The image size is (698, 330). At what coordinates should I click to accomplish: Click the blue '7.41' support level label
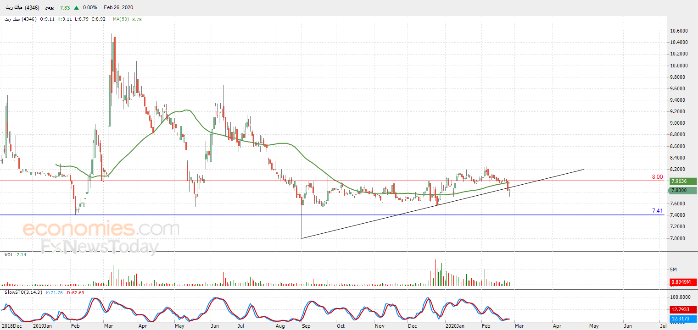point(658,211)
